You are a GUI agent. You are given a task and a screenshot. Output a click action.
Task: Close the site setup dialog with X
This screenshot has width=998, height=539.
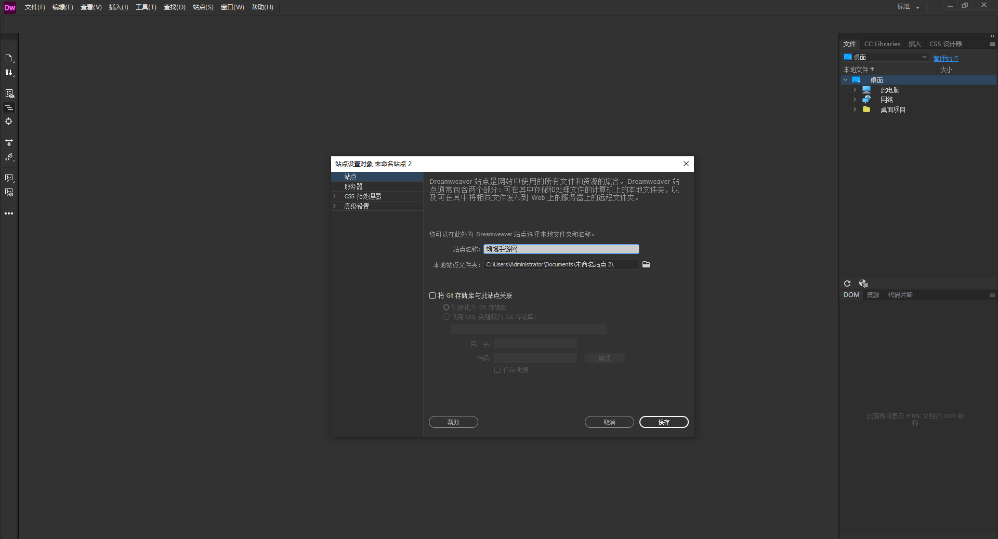686,164
